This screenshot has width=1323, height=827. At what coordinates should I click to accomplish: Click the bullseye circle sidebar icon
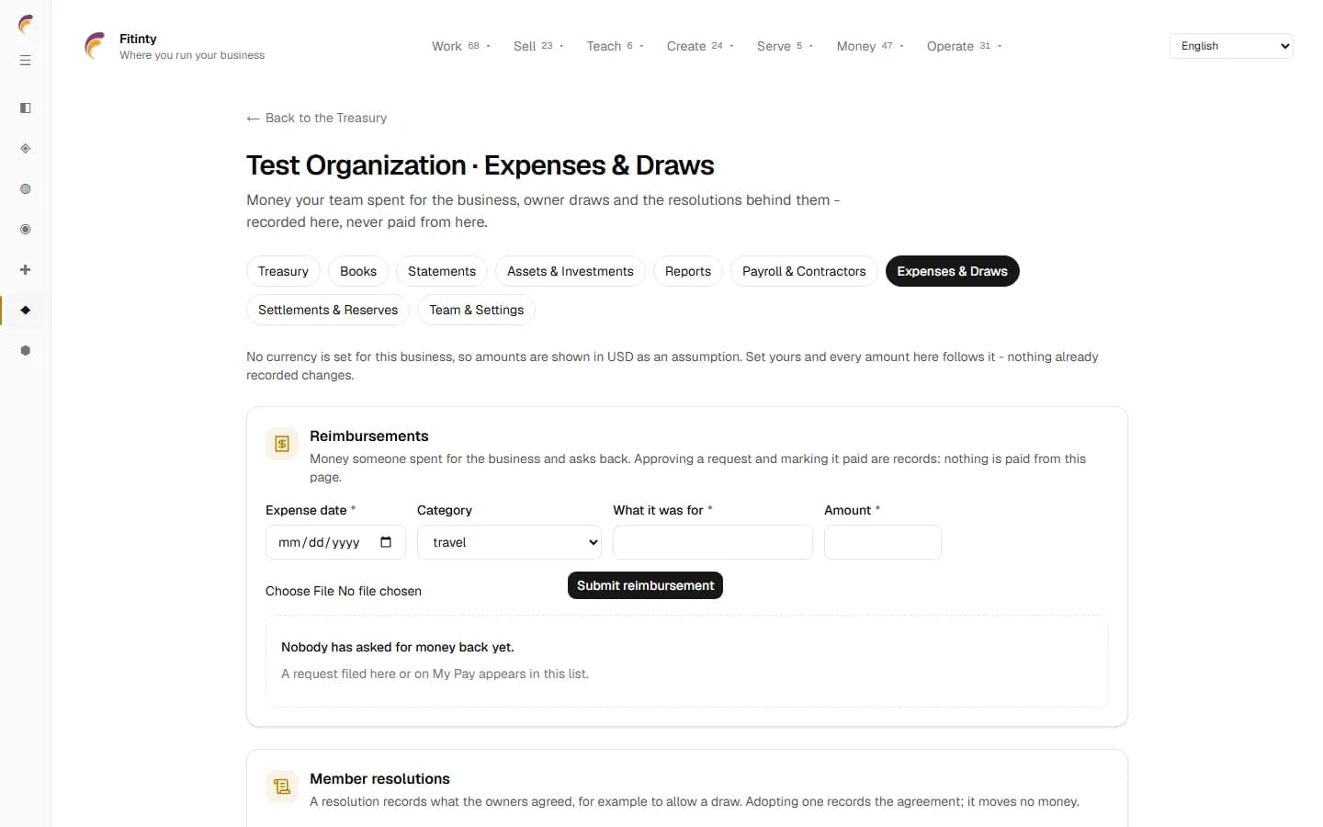click(x=26, y=230)
